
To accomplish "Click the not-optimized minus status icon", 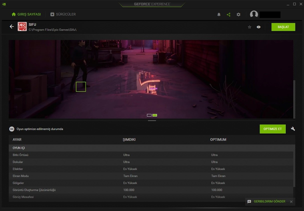I will [12, 129].
